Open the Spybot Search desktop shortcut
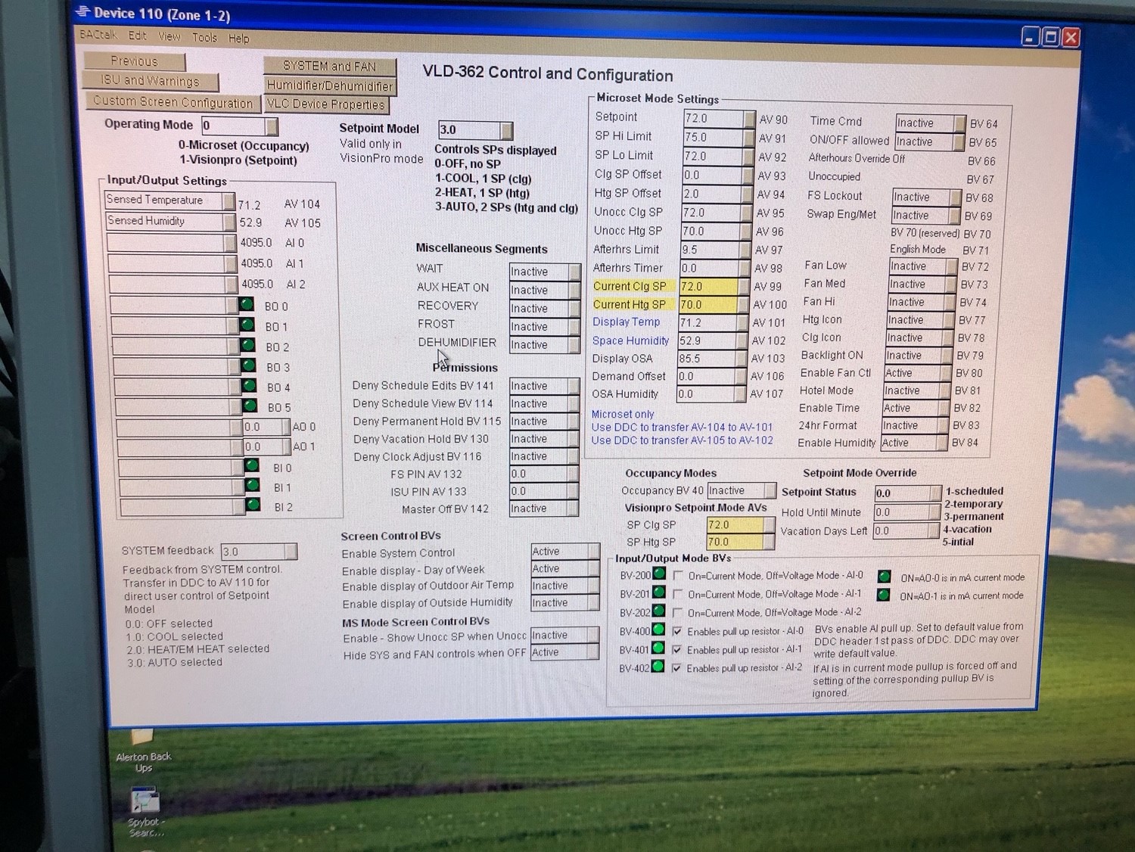This screenshot has width=1135, height=852. coord(145,802)
